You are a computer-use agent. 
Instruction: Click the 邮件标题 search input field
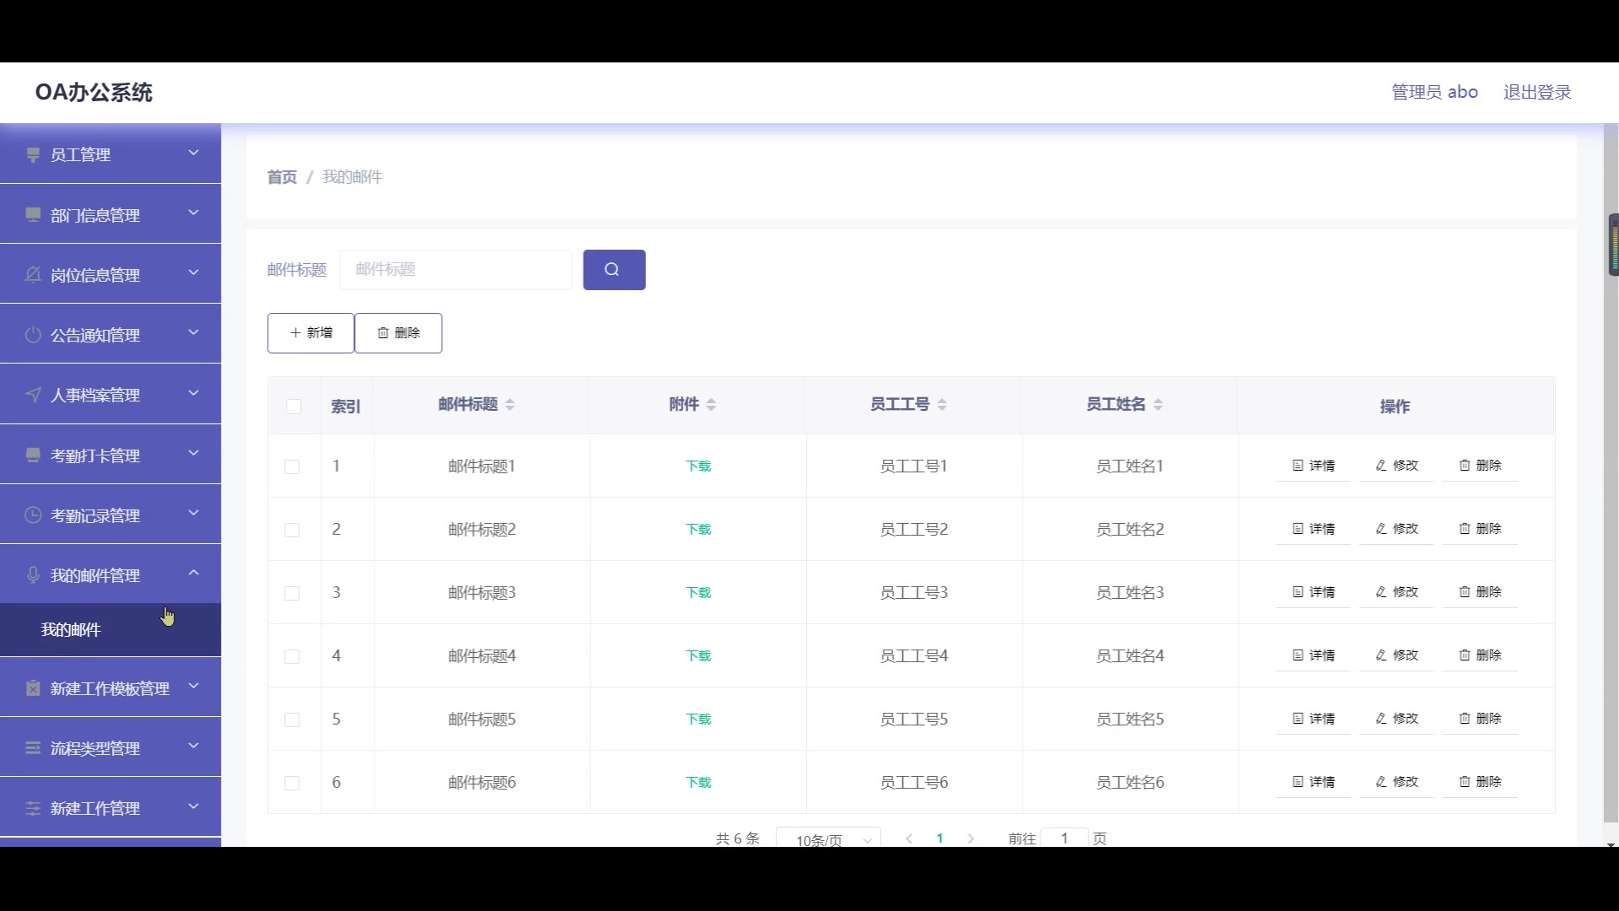(455, 270)
